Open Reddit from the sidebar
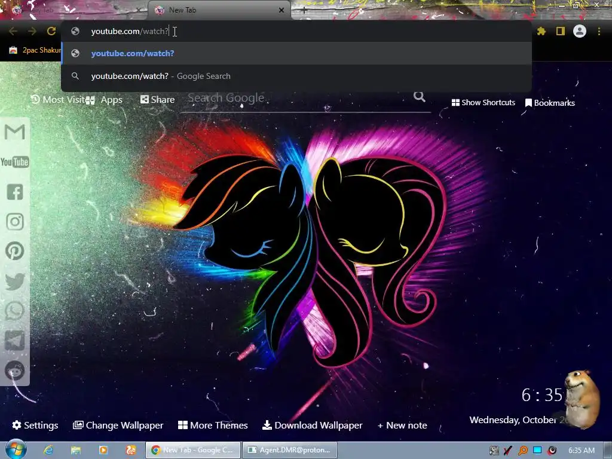Viewport: 612px width, 459px height. (15, 371)
